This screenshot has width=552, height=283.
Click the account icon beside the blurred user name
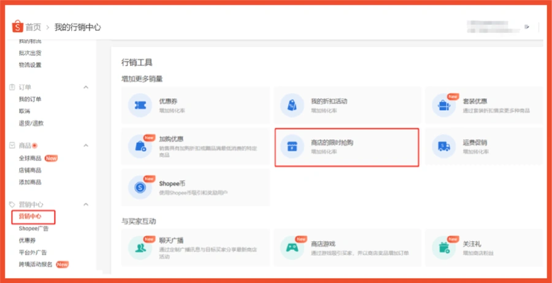pyautogui.click(x=527, y=27)
